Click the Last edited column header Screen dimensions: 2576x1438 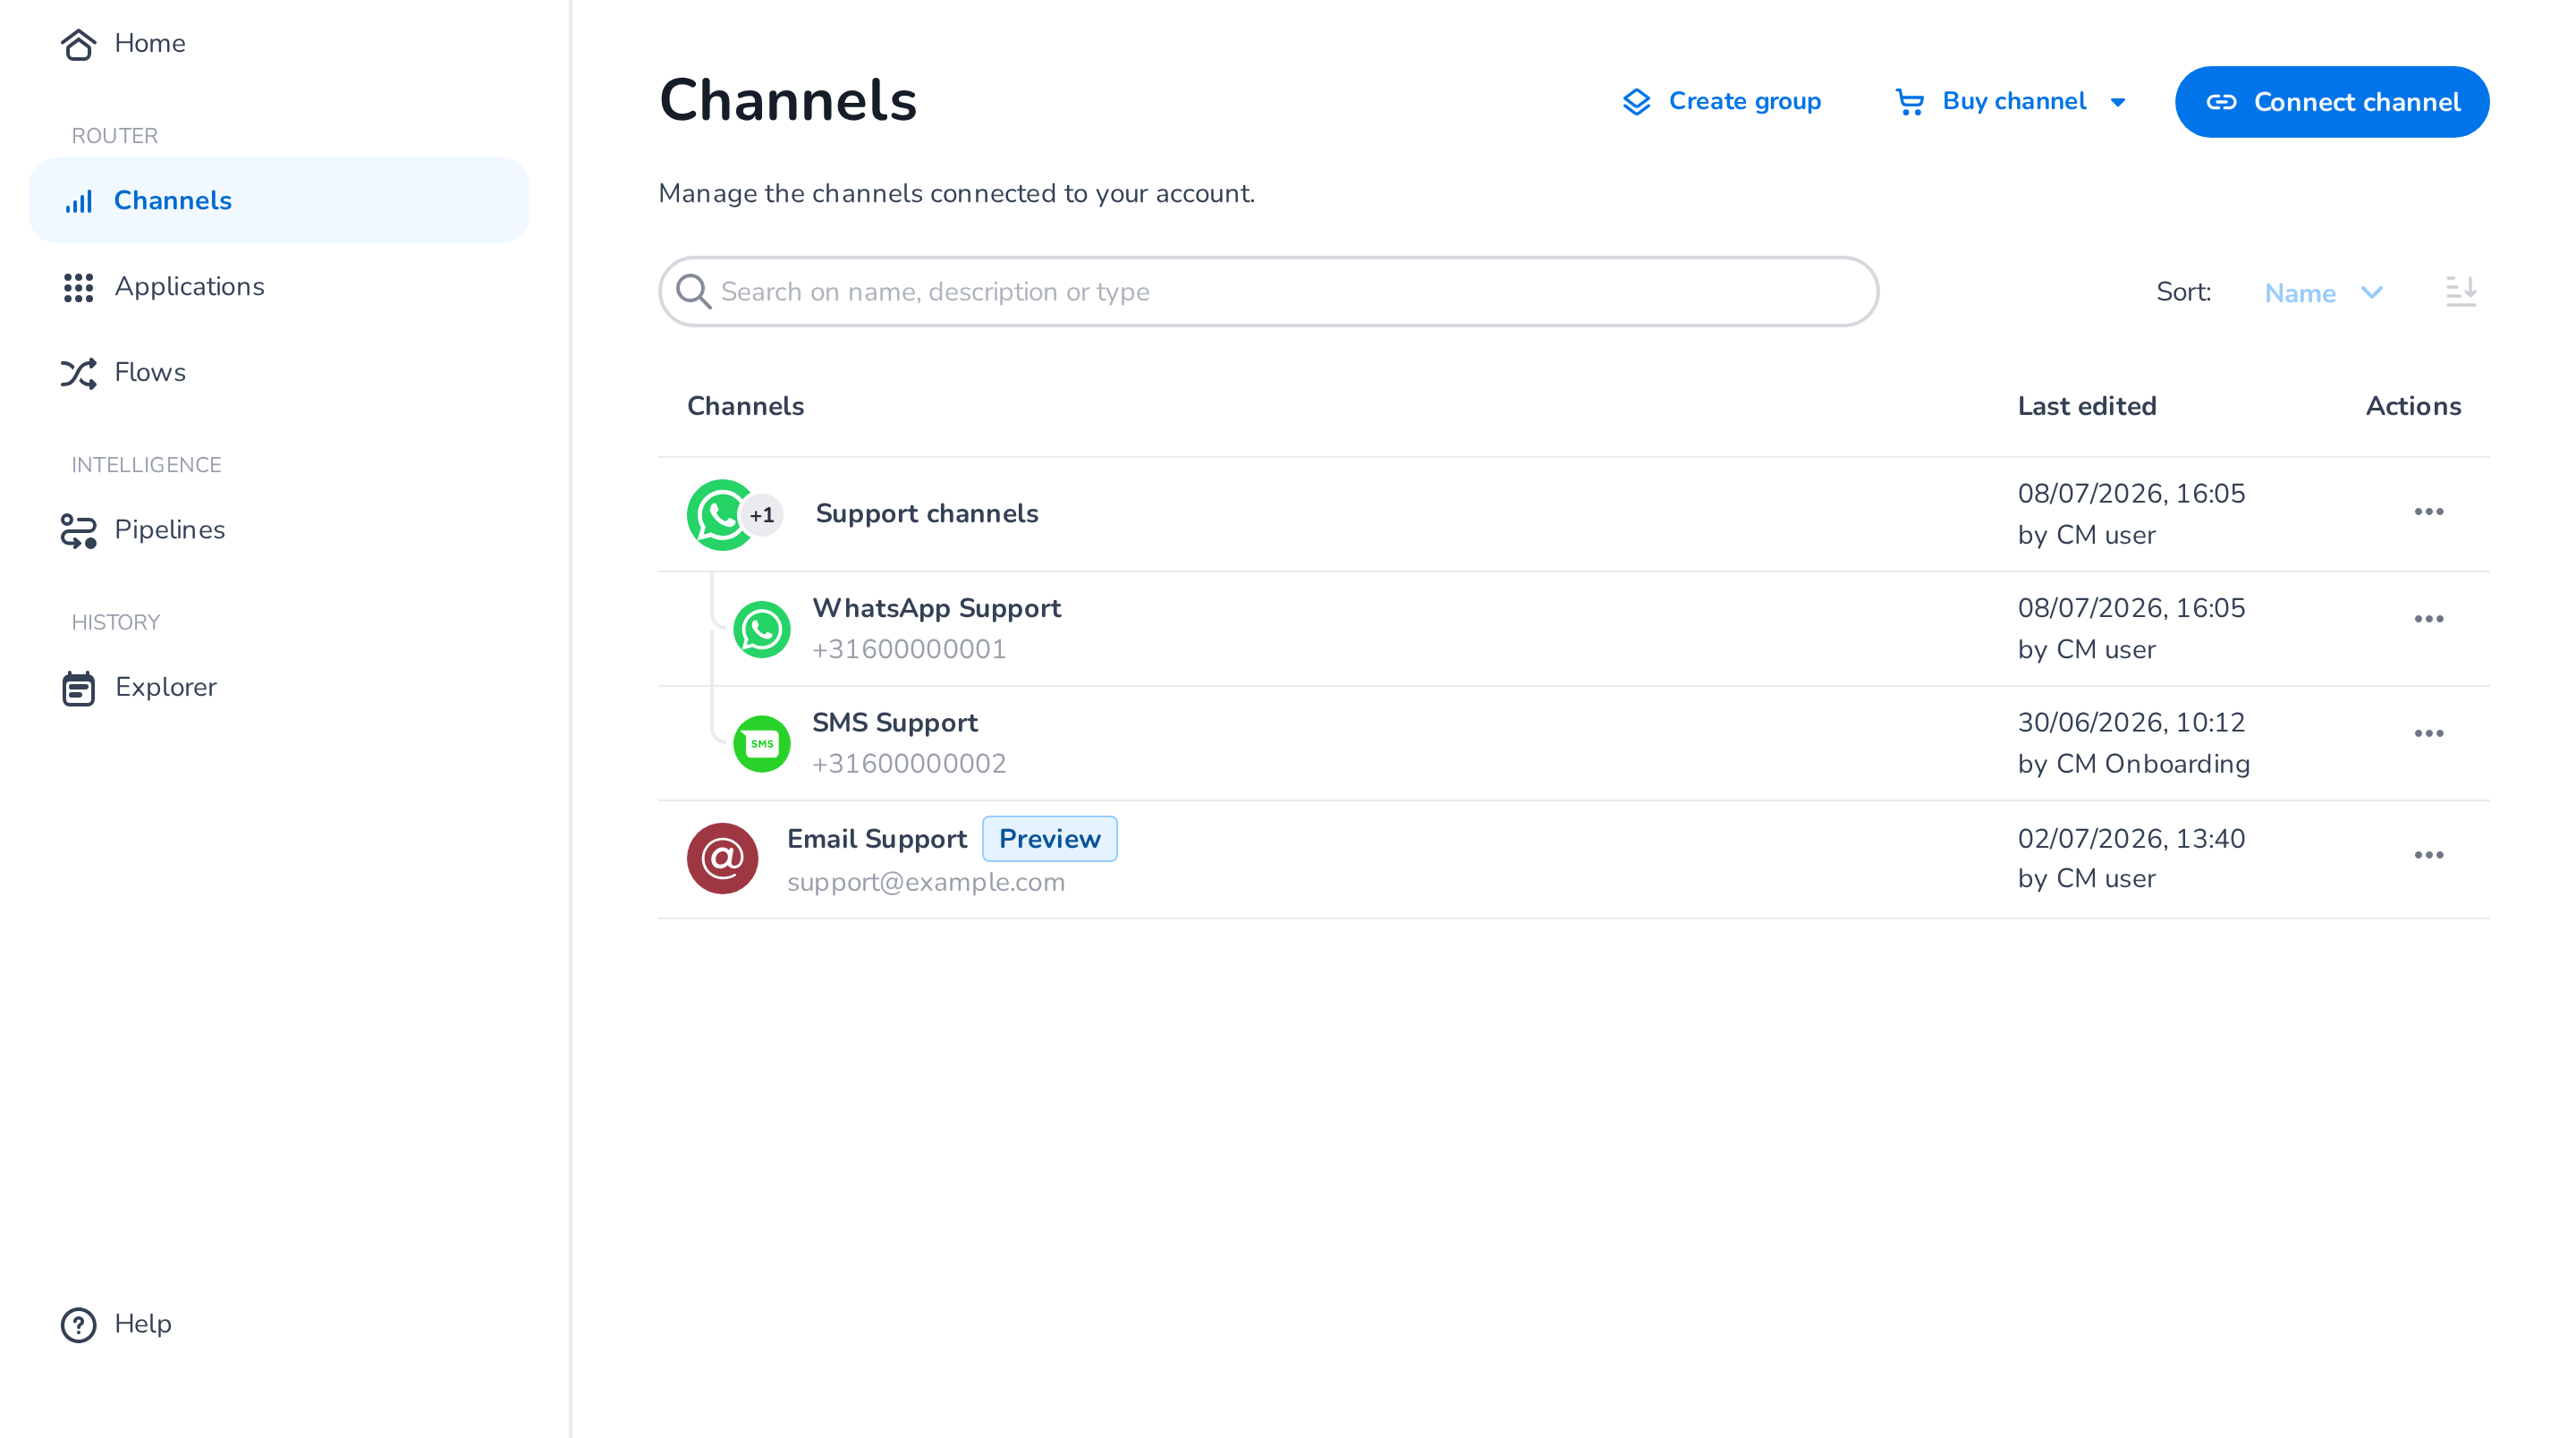click(2087, 406)
